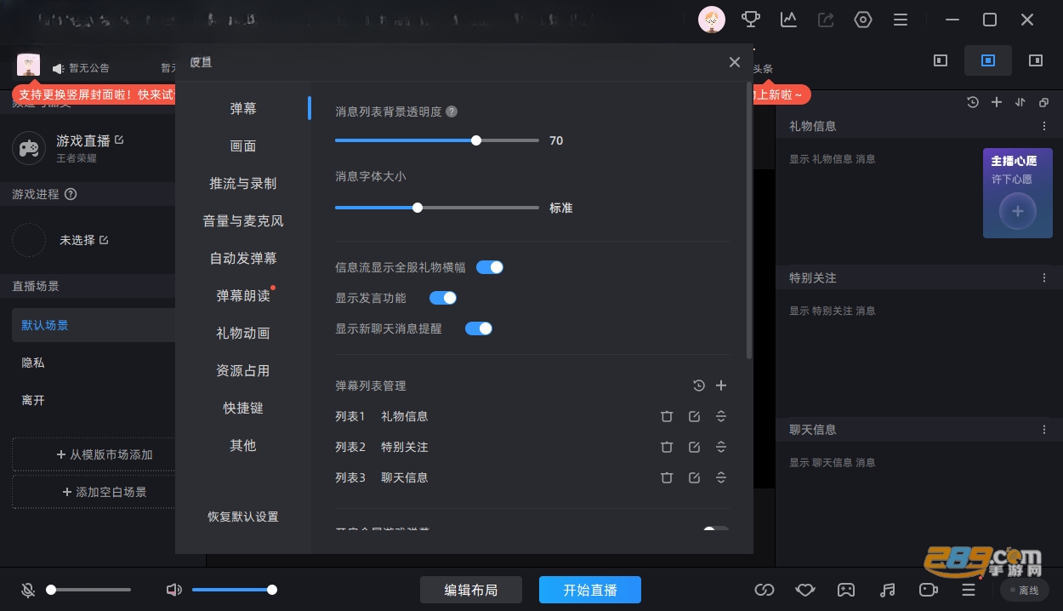Screen dimensions: 1063x611
Task: Close the settings dialog
Action: coord(735,62)
